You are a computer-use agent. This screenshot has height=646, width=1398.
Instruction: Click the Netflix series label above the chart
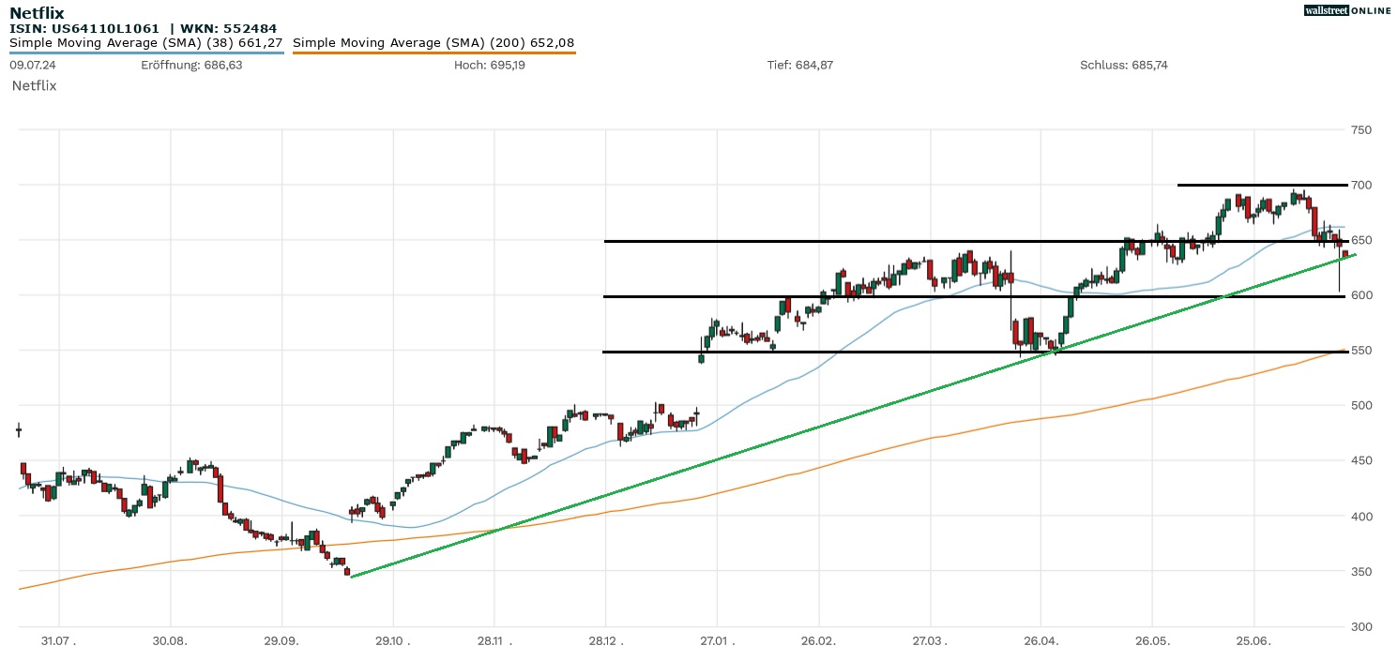pos(35,86)
